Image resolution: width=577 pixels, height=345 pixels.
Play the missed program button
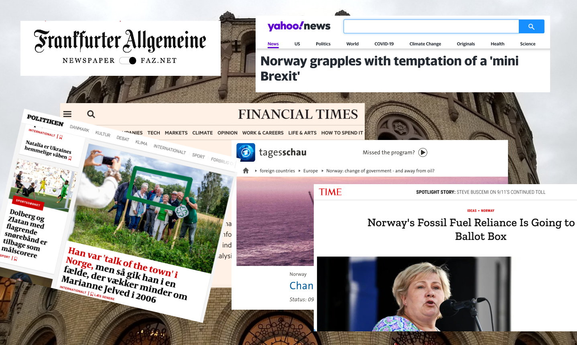pyautogui.click(x=423, y=152)
